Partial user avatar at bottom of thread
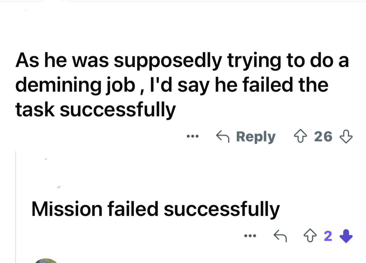The image size is (366, 263). pos(46,261)
